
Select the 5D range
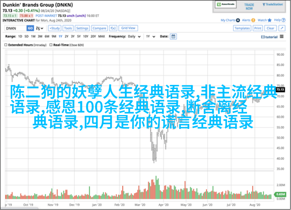point(26,36)
